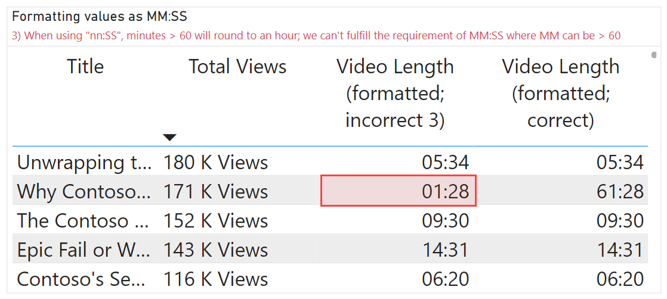The width and height of the screenshot is (667, 299).
Task: Click the Epic Fail or W... title
Action: point(84,250)
